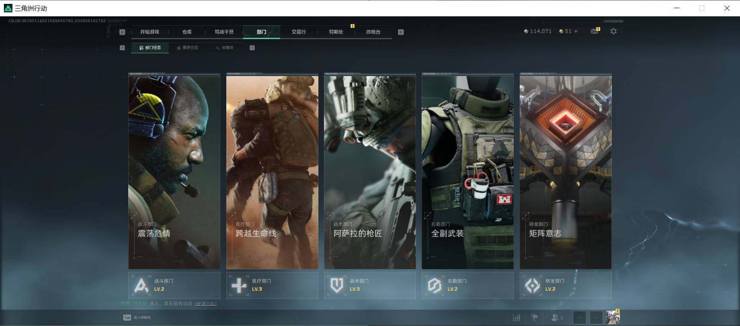Go to the 交易行 tab
Screen dimensions: 740x326
tap(299, 32)
